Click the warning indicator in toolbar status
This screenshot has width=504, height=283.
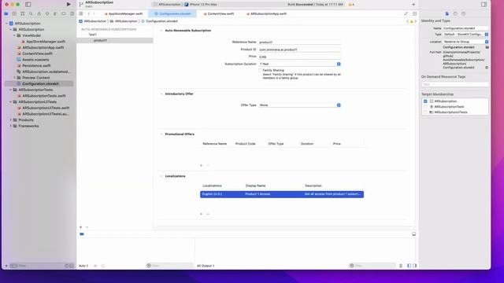[351, 5]
